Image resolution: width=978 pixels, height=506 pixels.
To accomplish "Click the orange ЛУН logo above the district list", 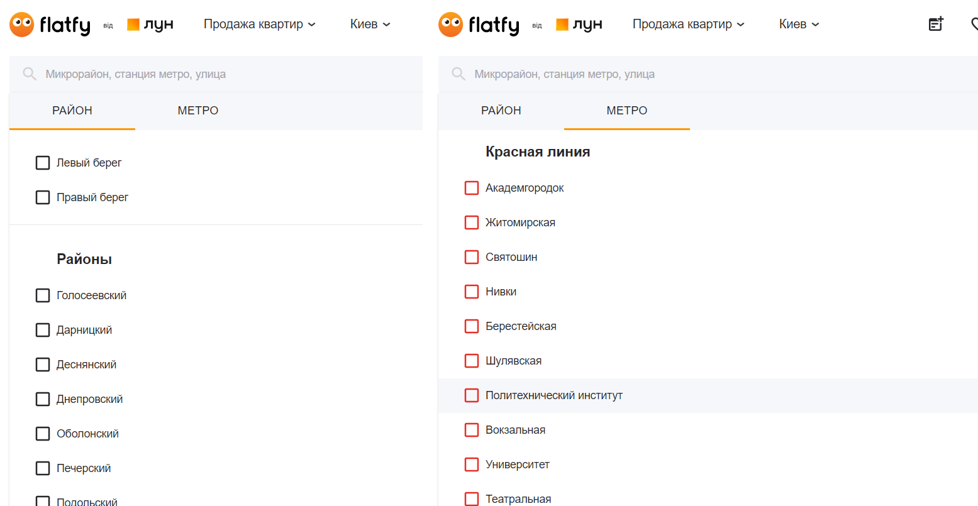I will coord(150,25).
